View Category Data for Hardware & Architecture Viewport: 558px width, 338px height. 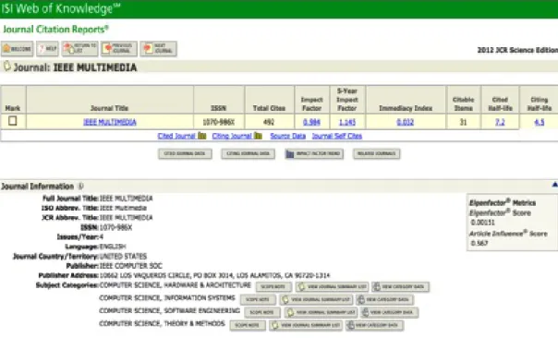(400, 287)
